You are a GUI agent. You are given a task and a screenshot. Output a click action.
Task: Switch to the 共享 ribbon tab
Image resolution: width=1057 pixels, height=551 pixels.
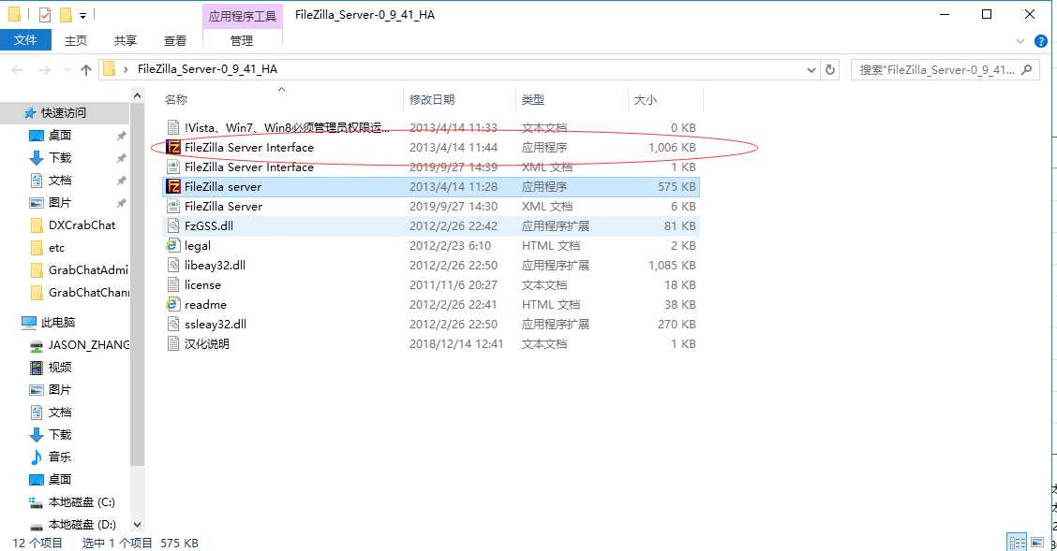[126, 40]
